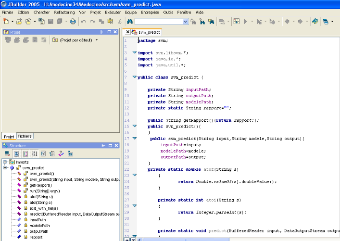Collapse the svm_predict class tree node
The height and width of the screenshot is (241, 340).
point(5,168)
